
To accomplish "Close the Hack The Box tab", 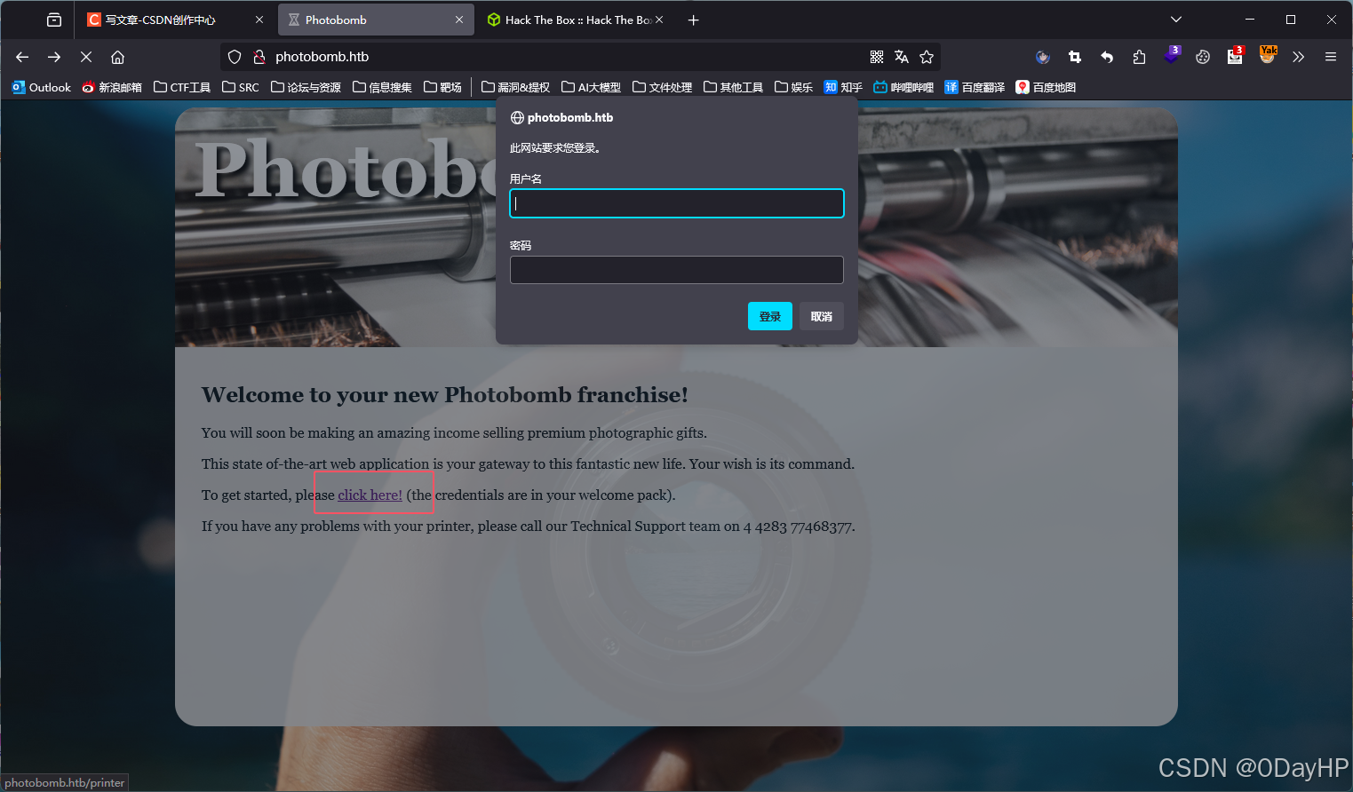I will coord(659,20).
